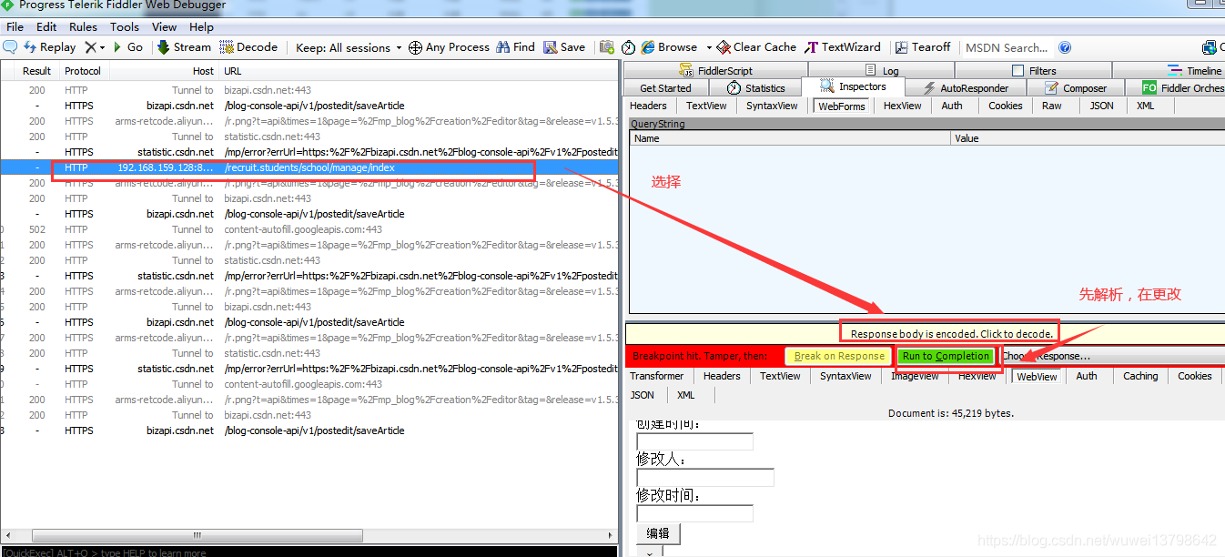Expand the Remove sessions X dropdown arrow
Screen dimensions: 1225x557
(x=103, y=47)
